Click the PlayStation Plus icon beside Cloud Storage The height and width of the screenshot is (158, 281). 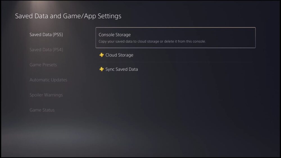[x=102, y=55]
